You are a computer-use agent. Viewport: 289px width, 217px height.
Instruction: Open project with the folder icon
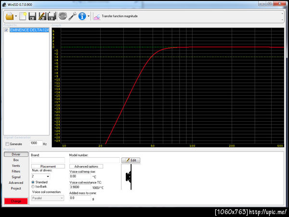[x=10, y=16]
